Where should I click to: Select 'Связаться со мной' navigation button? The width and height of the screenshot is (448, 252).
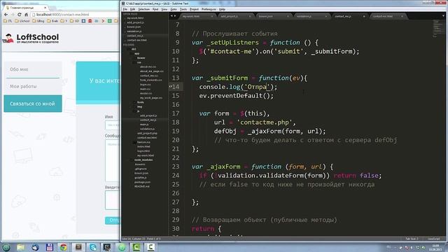click(33, 104)
